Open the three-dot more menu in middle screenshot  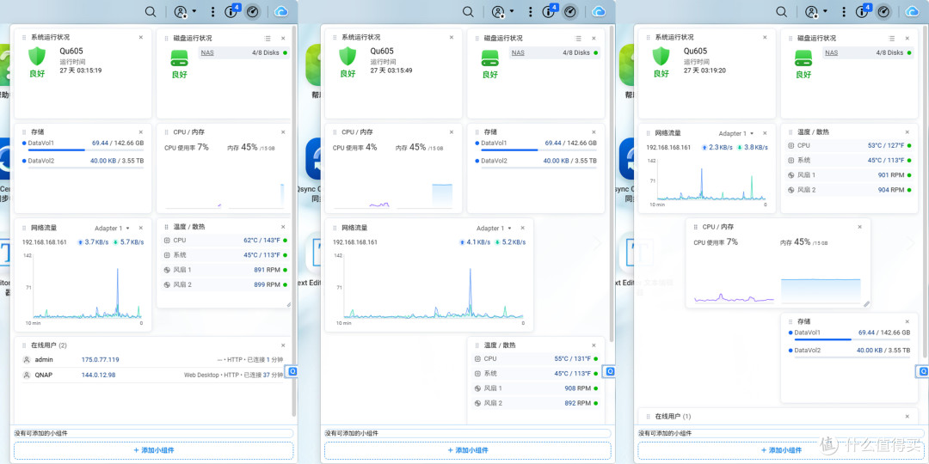coord(530,12)
